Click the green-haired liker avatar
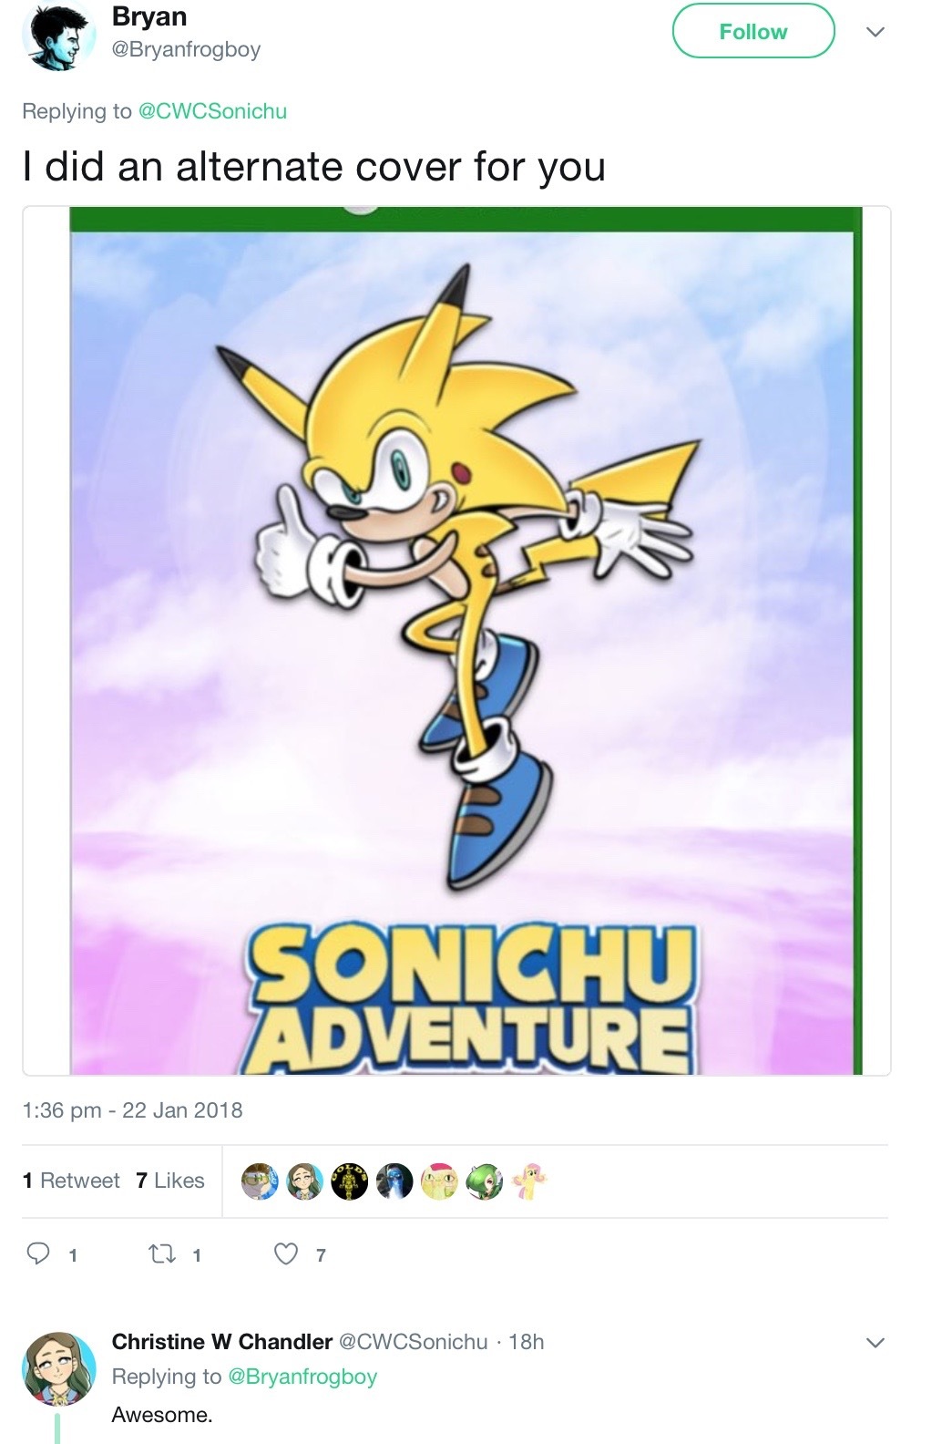942x1444 pixels. [x=484, y=1181]
